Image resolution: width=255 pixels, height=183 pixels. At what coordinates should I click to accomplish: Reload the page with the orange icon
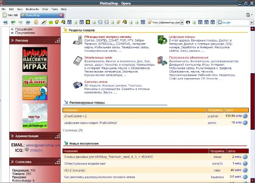click(x=36, y=22)
